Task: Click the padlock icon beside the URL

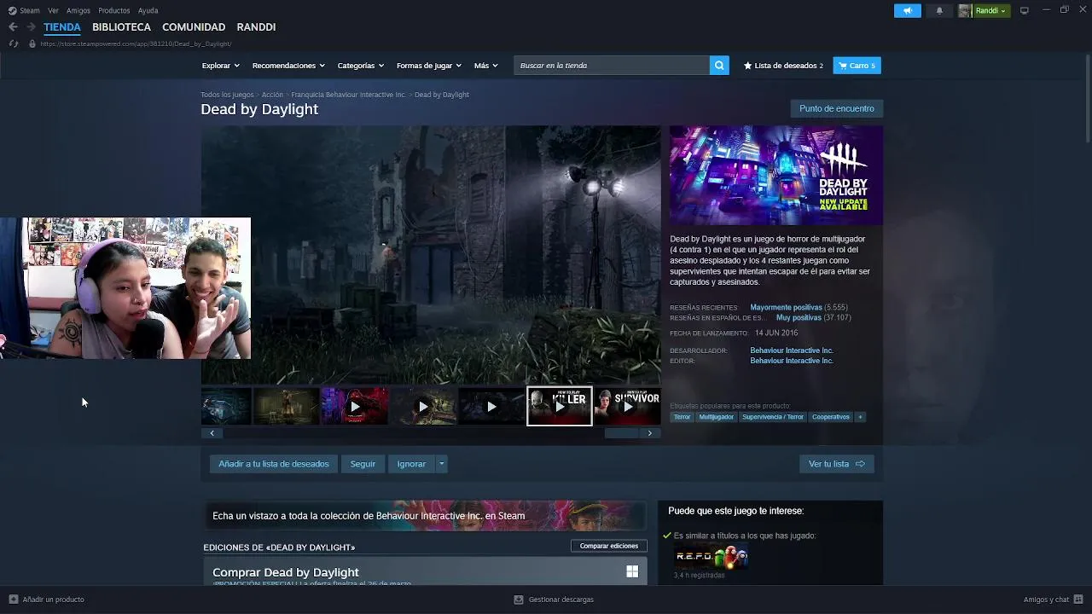Action: [32, 43]
